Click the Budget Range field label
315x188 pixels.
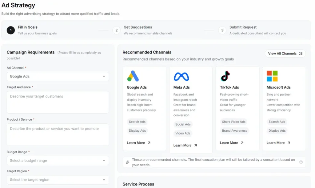(x=17, y=152)
